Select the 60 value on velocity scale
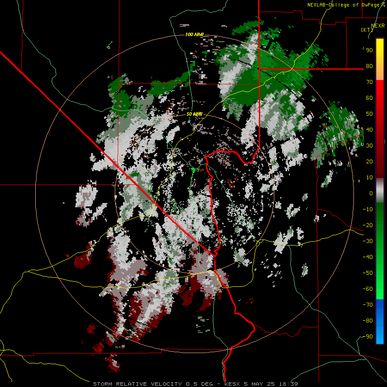Image resolution: width=387 pixels, height=387 pixels. [369, 98]
